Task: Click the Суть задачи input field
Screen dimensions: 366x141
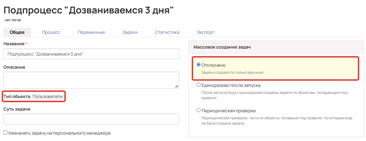Action: (91, 119)
